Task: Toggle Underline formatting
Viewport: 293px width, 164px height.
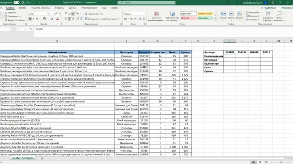Action: coord(37,19)
